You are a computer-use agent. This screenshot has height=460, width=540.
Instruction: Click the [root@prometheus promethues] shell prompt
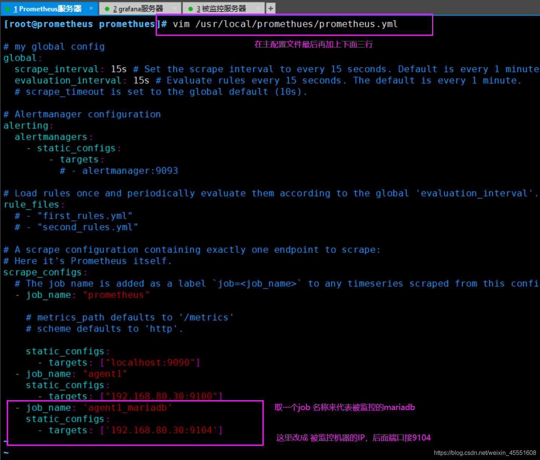click(x=85, y=24)
